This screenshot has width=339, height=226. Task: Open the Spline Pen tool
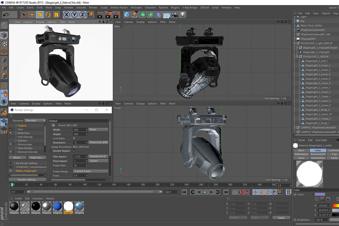[x=135, y=14]
